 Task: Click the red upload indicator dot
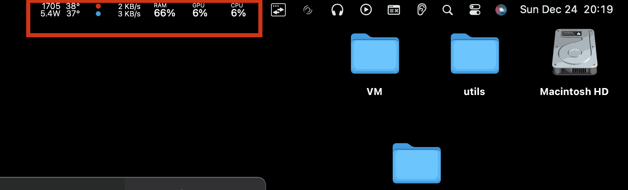click(x=98, y=6)
